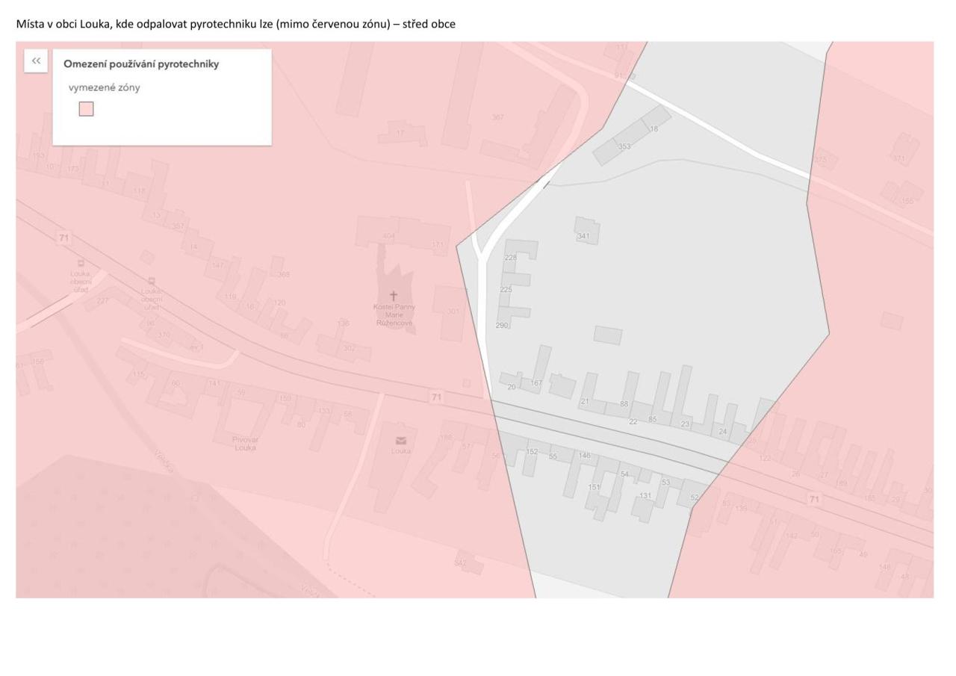Click the bus stop icon above building 370
Viewport: 956px width, 676px height.
[152, 282]
